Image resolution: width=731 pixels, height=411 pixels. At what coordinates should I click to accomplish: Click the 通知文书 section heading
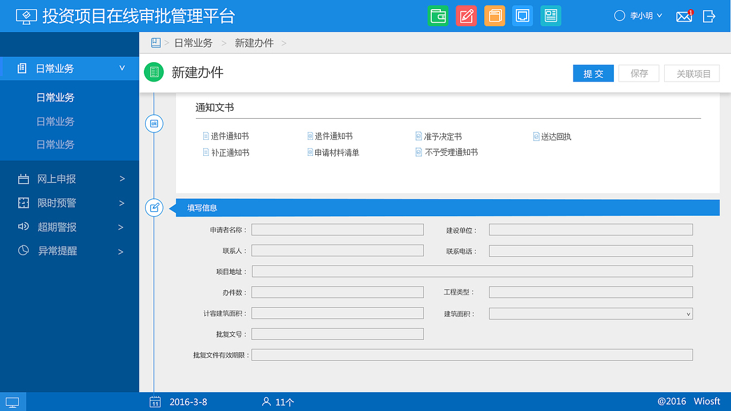click(x=215, y=107)
